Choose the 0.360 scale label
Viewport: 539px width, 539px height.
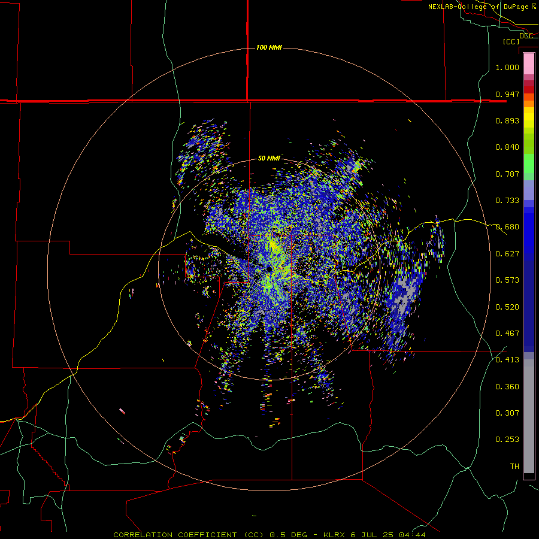(x=507, y=386)
